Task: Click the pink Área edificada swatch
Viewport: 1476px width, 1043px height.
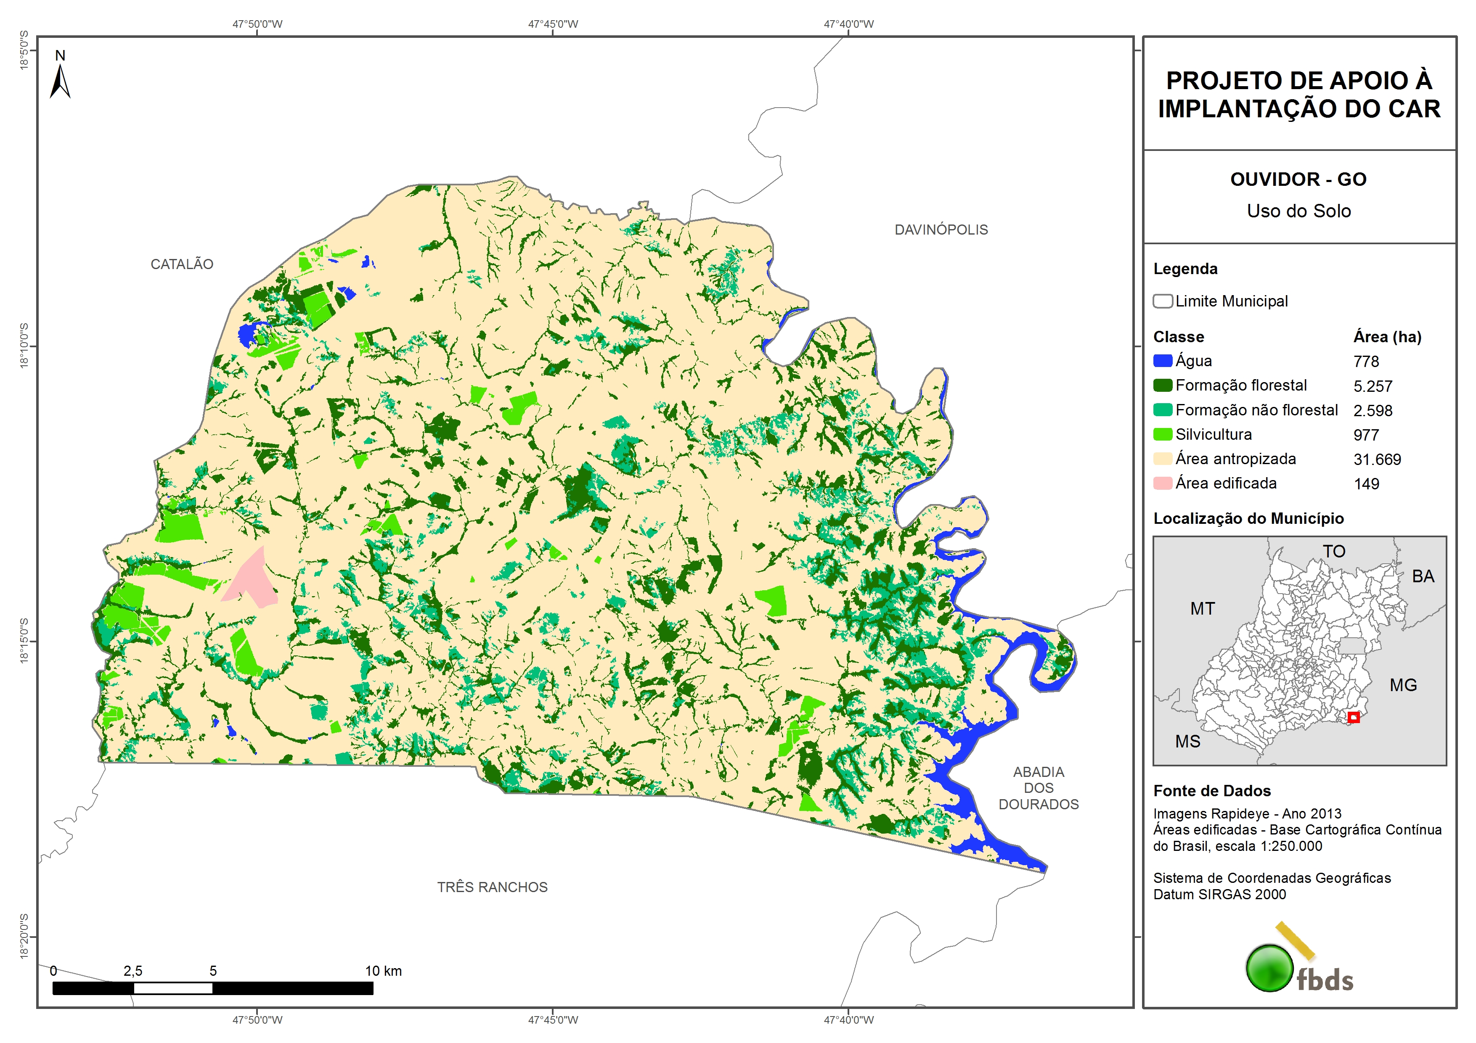Action: point(1162,483)
